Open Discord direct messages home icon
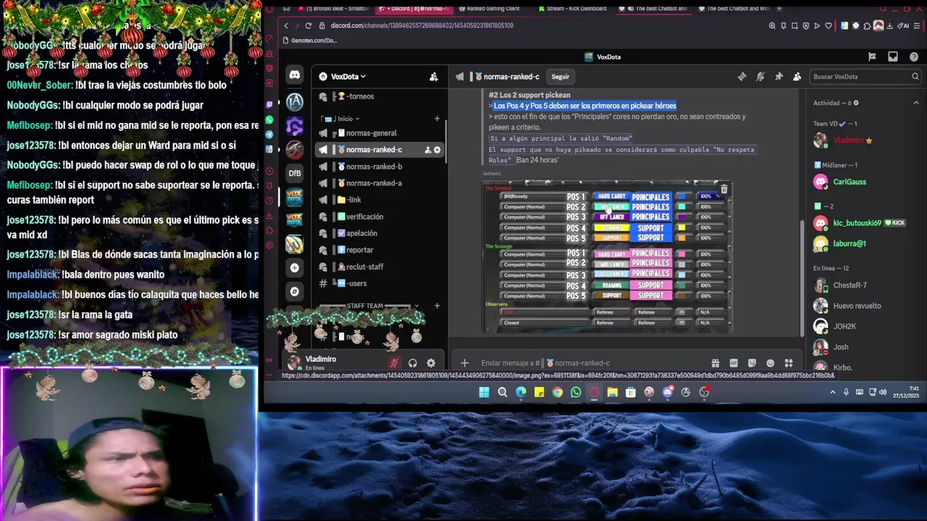 click(295, 75)
